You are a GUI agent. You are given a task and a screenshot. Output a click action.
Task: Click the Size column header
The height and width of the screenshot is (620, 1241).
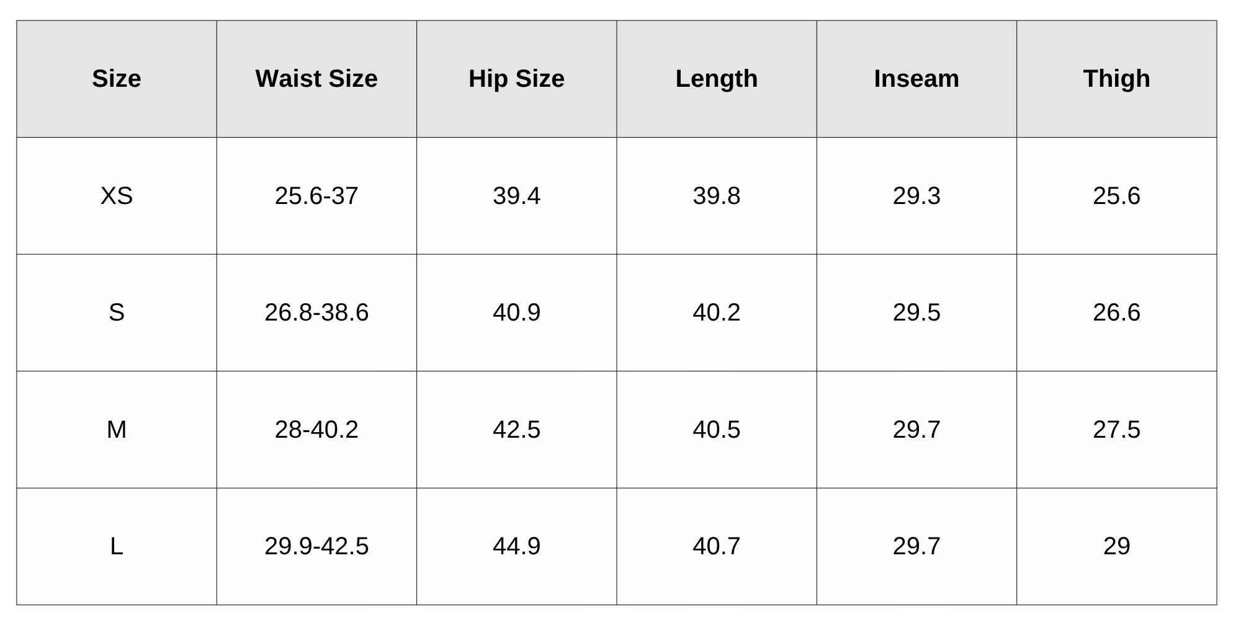tap(117, 79)
